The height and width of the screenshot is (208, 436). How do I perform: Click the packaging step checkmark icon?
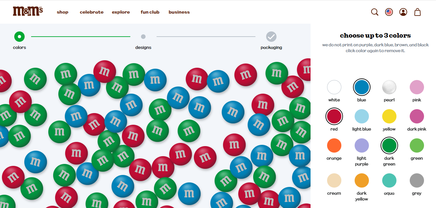click(x=271, y=37)
